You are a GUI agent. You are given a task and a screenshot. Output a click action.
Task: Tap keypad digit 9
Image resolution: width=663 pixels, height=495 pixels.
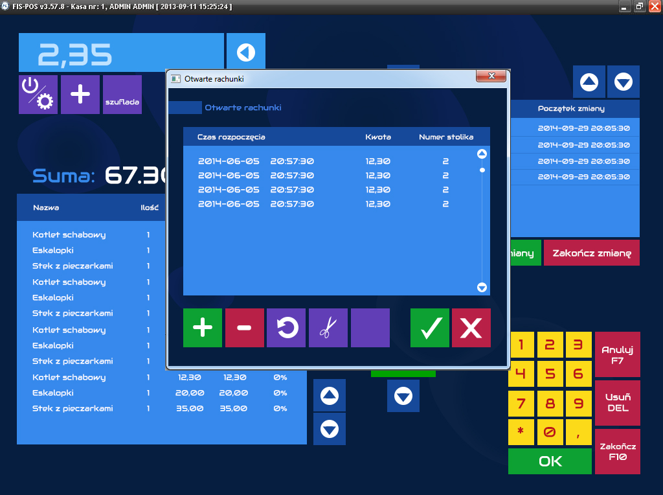tap(578, 404)
